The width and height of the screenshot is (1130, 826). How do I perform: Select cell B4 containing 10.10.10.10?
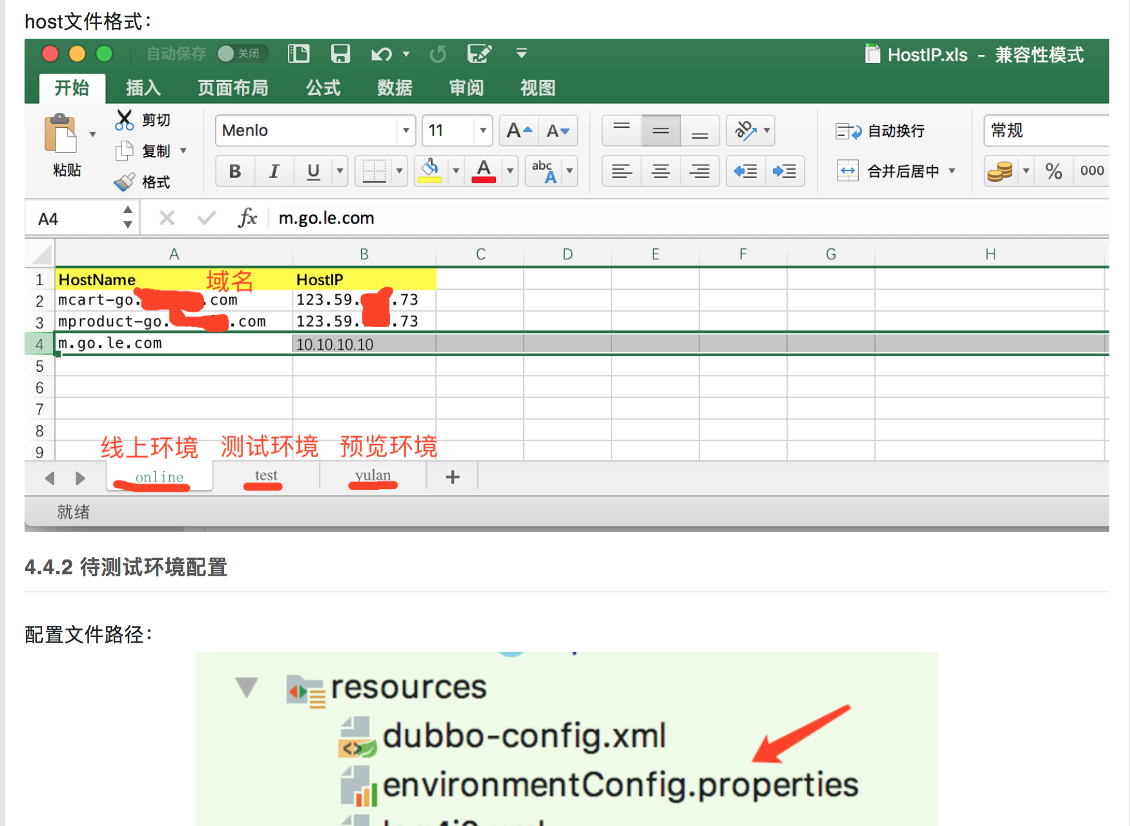tap(364, 344)
